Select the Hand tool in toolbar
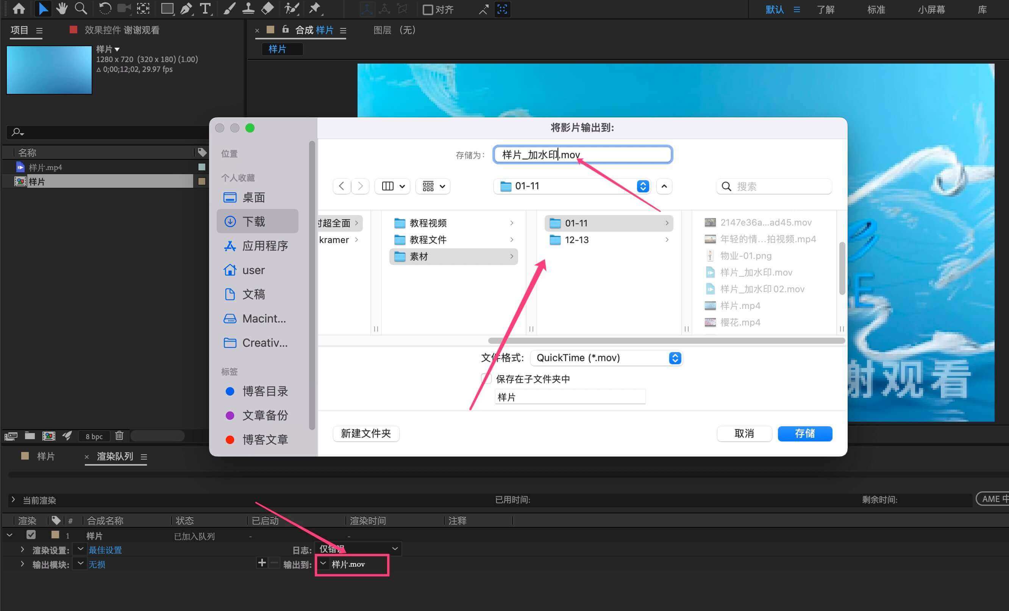 click(62, 9)
